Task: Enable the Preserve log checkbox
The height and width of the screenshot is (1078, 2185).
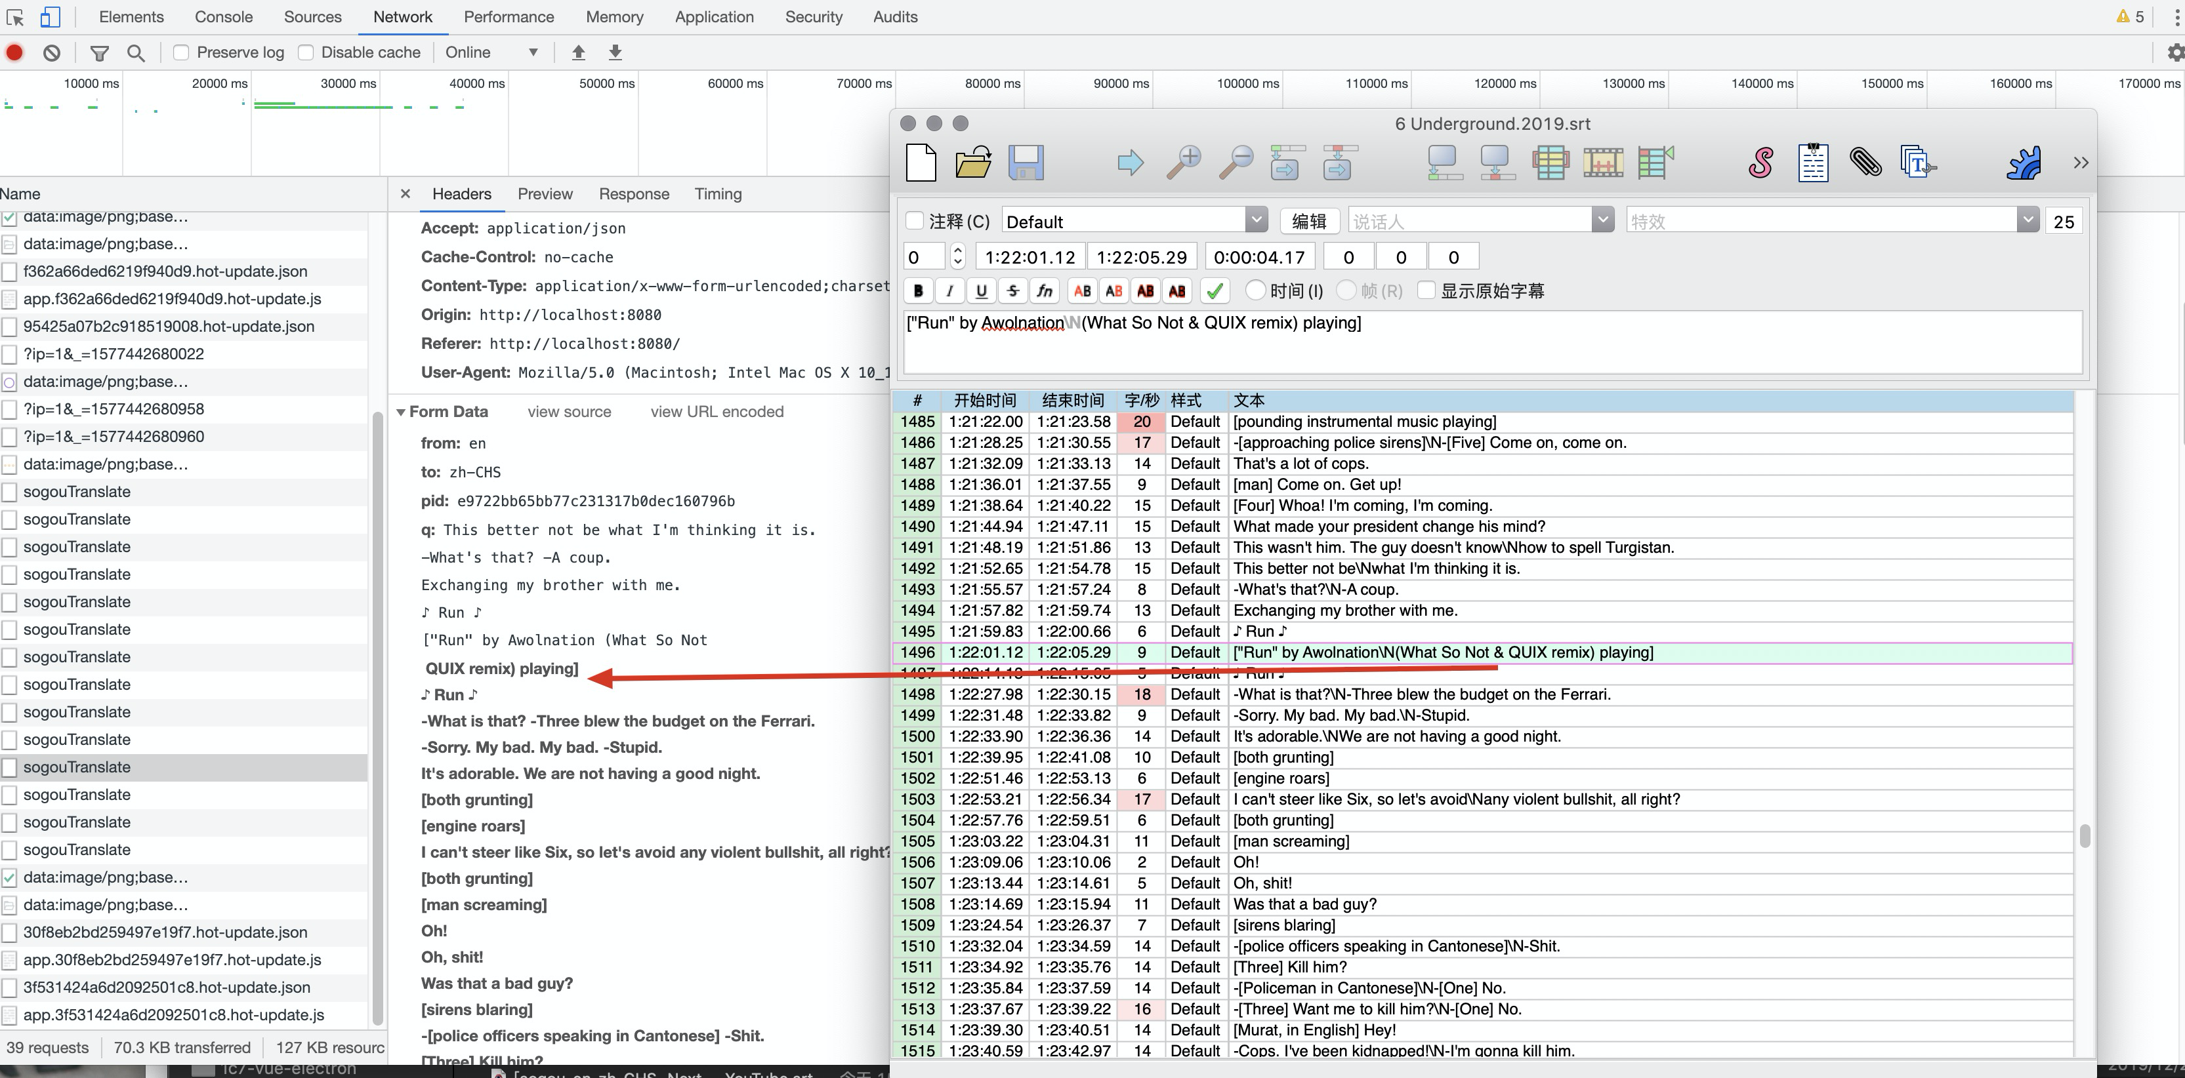Action: [180, 52]
